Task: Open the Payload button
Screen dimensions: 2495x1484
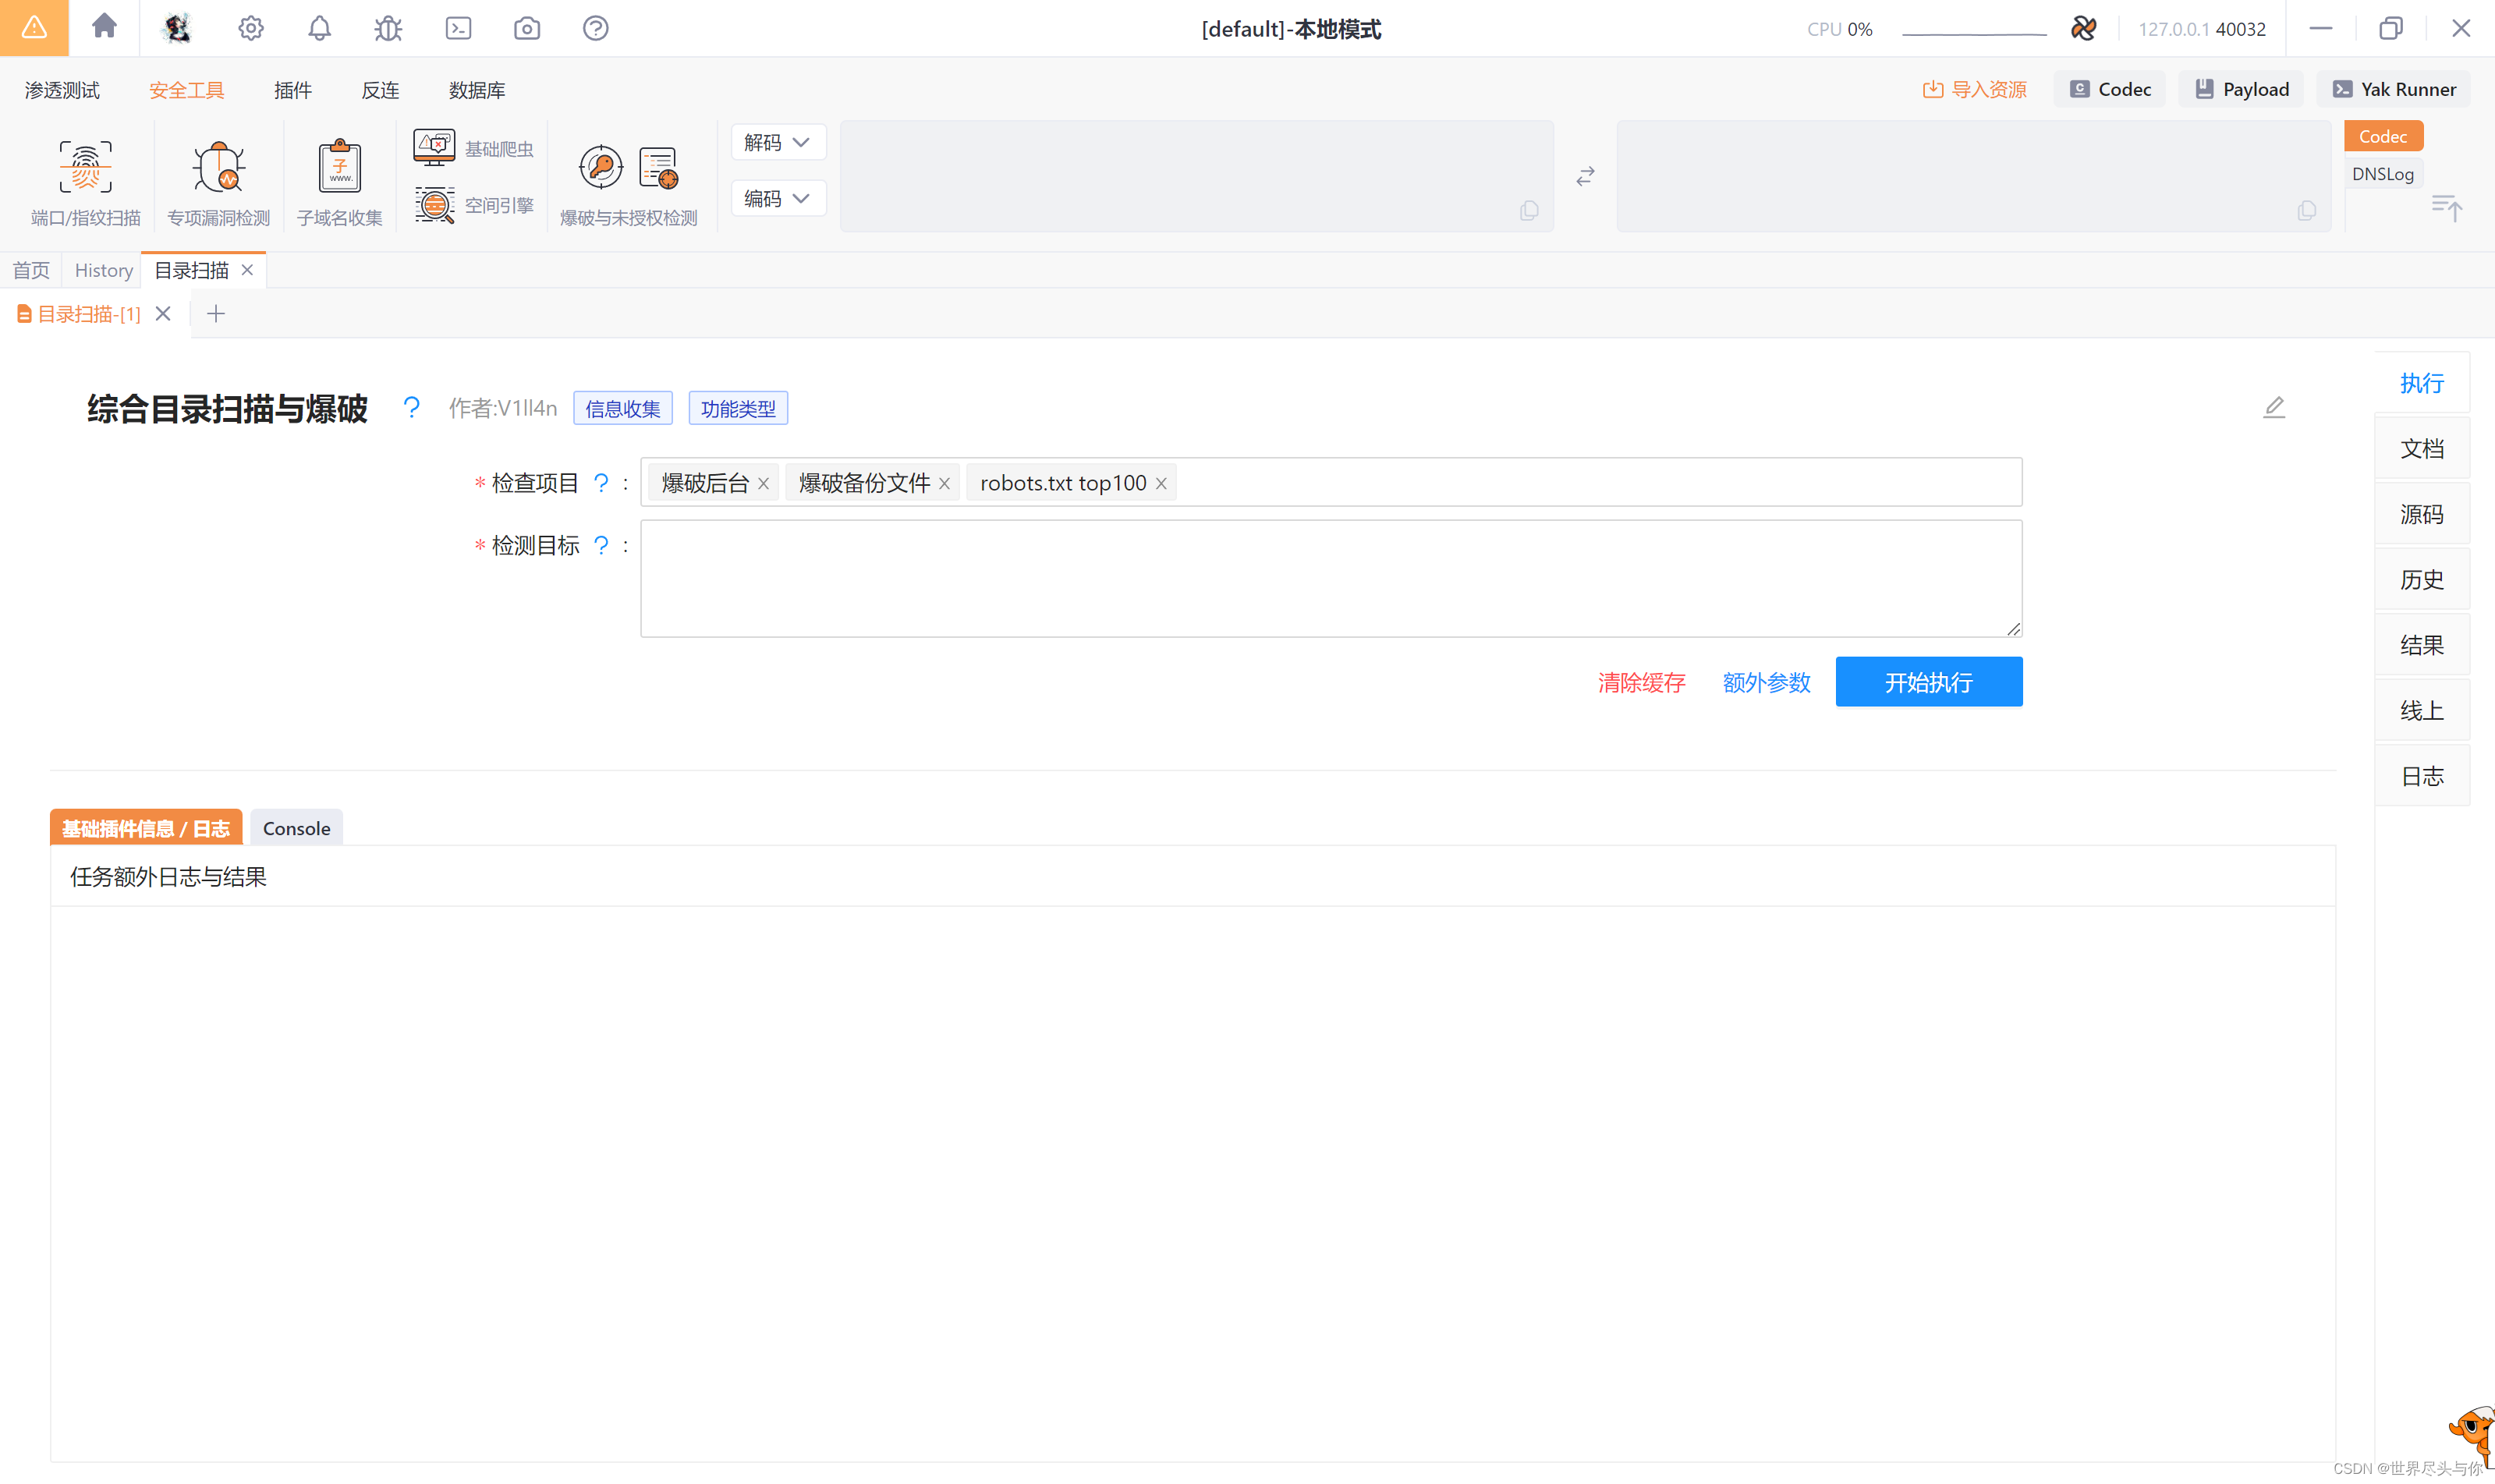Action: (x=2241, y=89)
